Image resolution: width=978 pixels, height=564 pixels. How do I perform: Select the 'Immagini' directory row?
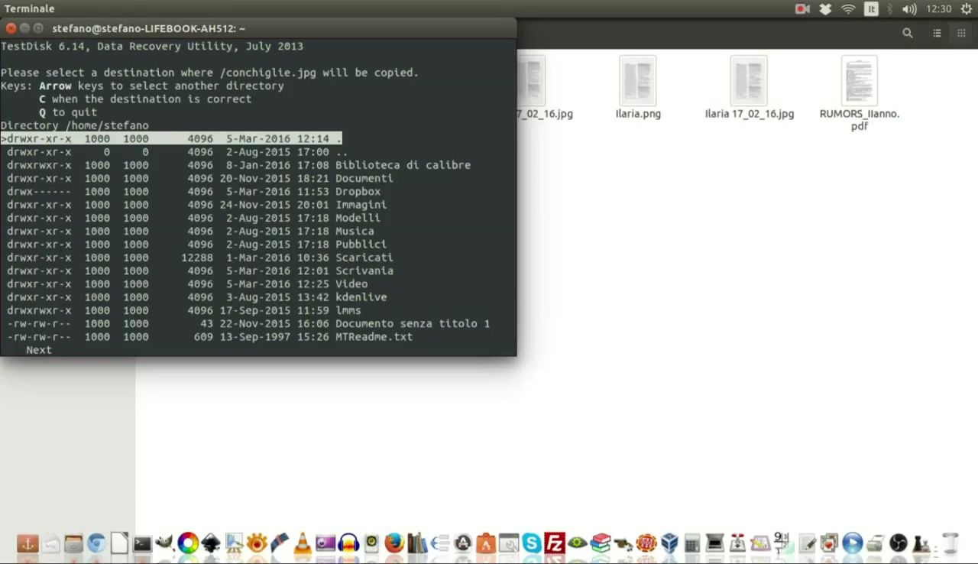click(x=197, y=205)
